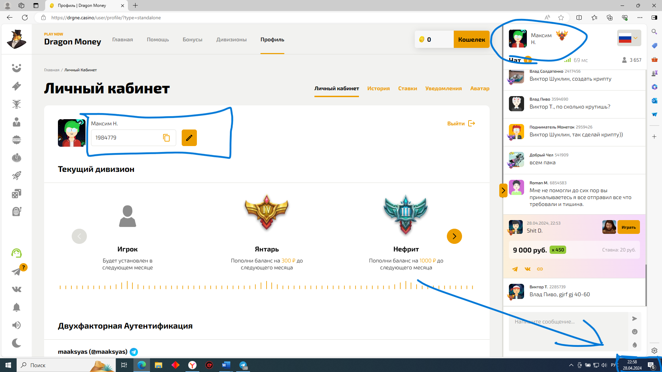The image size is (662, 372).
Task: Share Shit D. win via Telegram icon
Action: pos(515,269)
